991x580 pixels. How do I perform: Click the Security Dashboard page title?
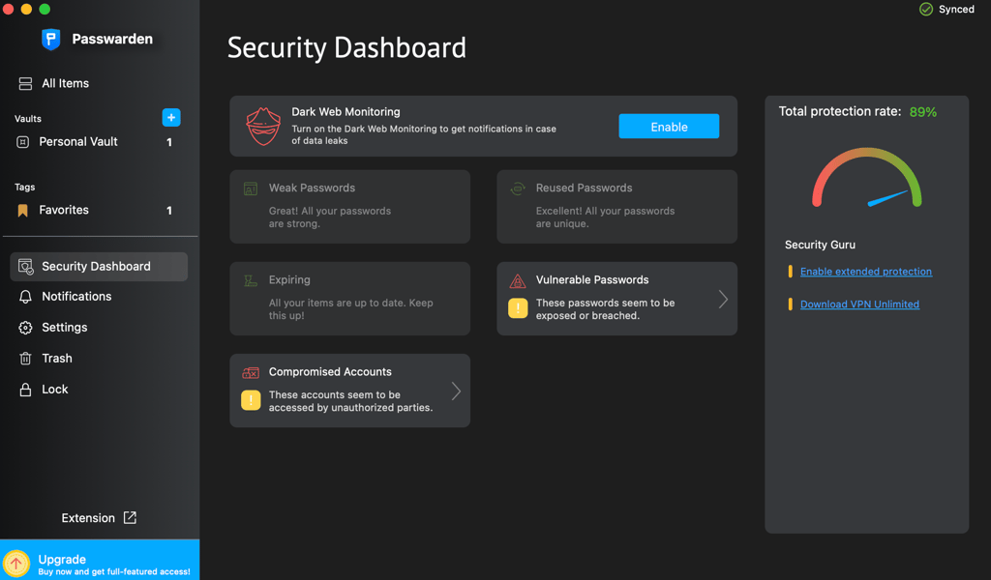346,48
